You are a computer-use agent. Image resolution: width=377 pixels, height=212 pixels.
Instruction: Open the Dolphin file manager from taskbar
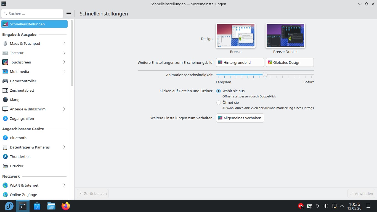pyautogui.click(x=51, y=206)
